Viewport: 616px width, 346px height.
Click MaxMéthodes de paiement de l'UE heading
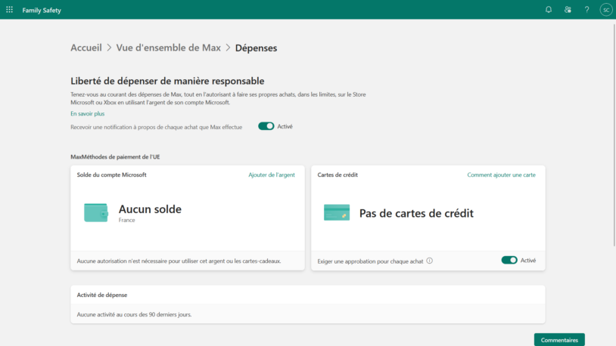pyautogui.click(x=115, y=157)
